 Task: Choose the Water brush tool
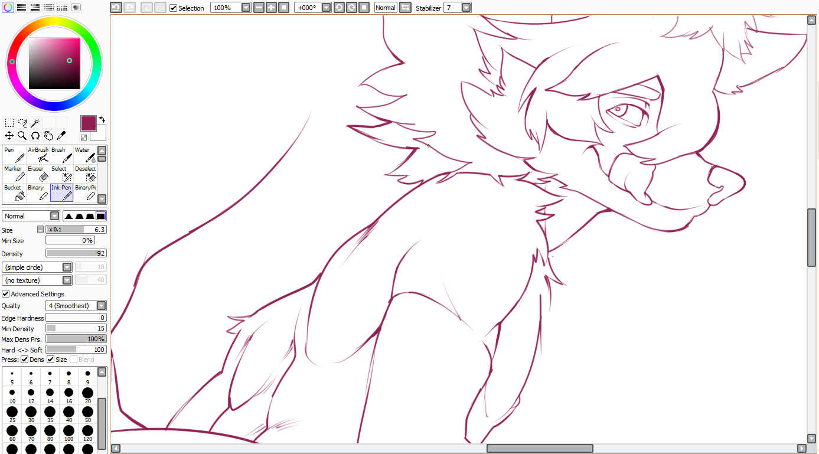tap(85, 155)
